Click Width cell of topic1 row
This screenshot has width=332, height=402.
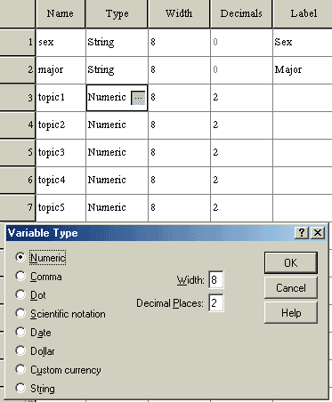click(179, 97)
